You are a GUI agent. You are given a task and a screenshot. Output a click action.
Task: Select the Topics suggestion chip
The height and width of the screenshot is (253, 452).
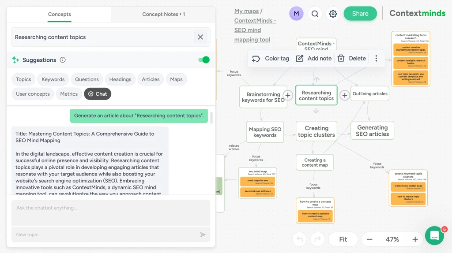tap(23, 79)
